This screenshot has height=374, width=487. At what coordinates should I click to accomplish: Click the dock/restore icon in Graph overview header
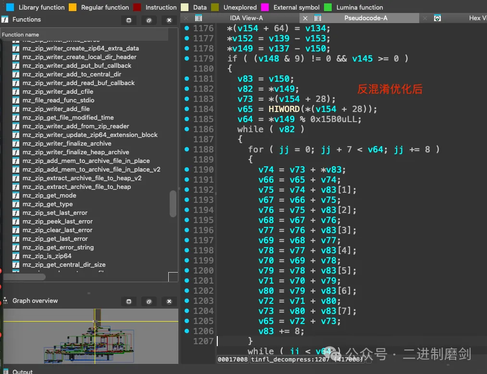[149, 301]
